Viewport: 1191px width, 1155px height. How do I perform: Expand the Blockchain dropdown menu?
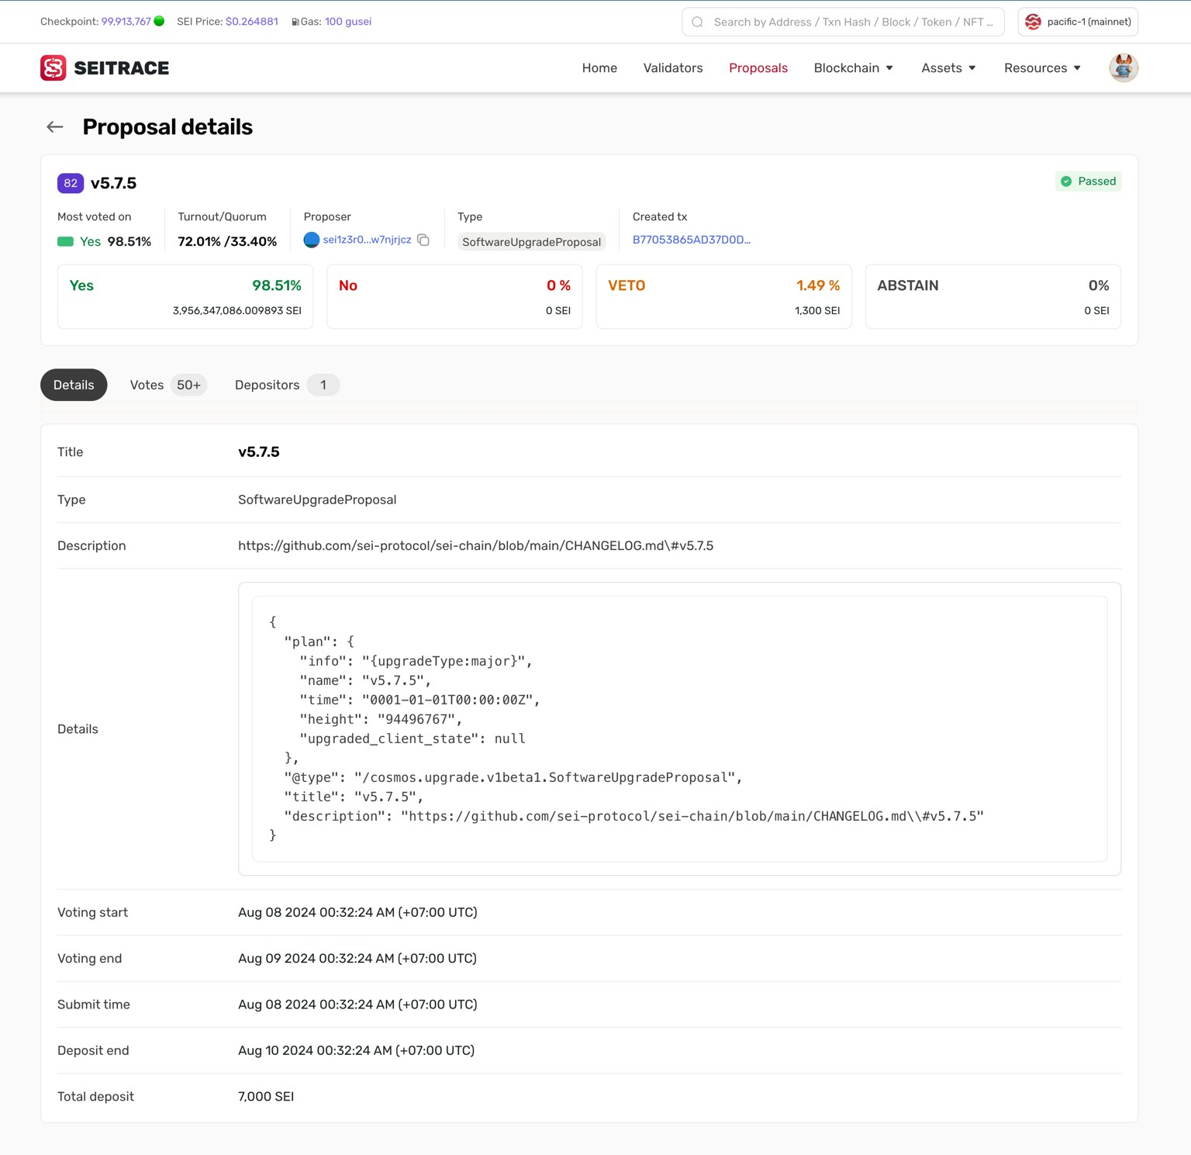(854, 67)
